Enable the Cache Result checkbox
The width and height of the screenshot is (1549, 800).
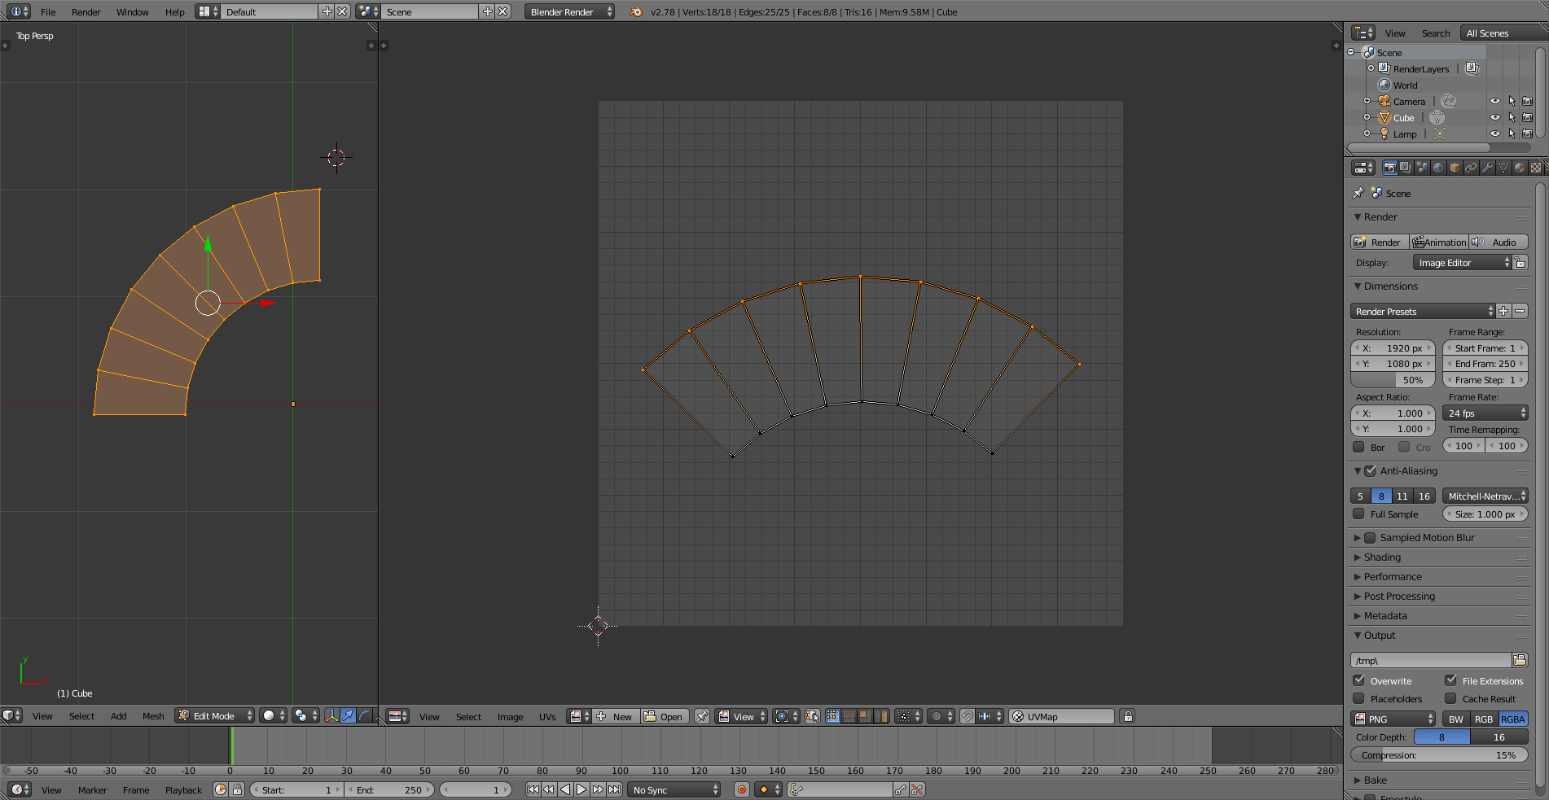(1450, 698)
